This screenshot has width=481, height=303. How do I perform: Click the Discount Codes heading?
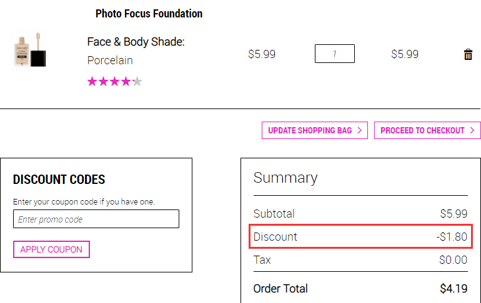59,180
